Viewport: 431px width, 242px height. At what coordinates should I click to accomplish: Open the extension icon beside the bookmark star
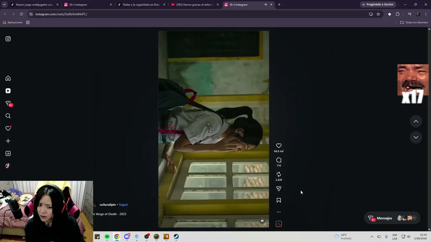click(390, 14)
